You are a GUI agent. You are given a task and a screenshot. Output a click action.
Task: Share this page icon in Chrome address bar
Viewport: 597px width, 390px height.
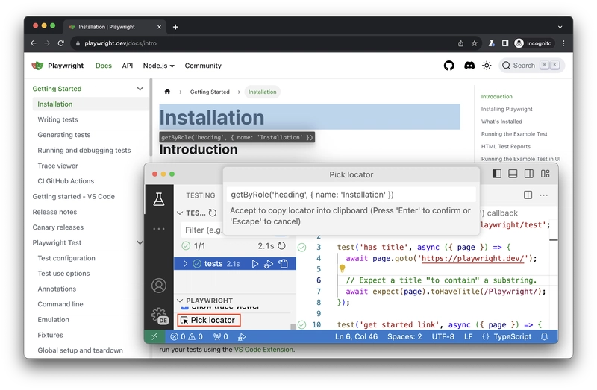[460, 43]
